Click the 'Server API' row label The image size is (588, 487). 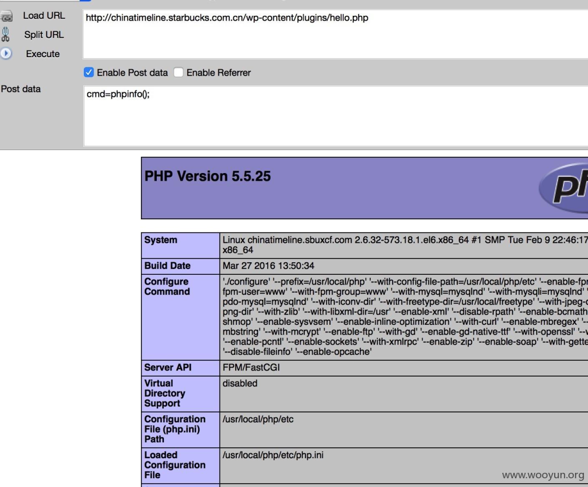point(168,368)
